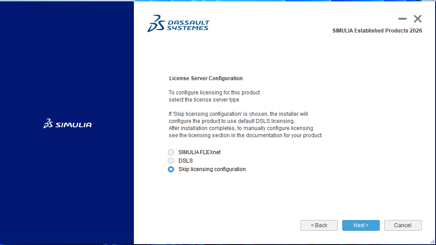Select the SIMULIA FLEXnet radio button
This screenshot has height=245, width=436.
[171, 152]
